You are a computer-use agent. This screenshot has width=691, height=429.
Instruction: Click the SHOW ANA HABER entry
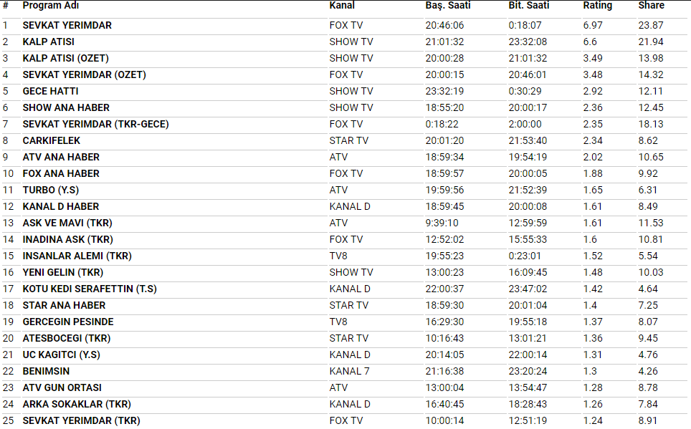click(66, 107)
